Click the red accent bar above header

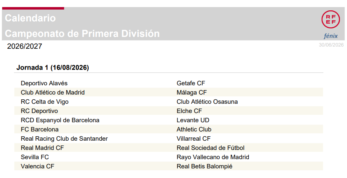(33, 8)
